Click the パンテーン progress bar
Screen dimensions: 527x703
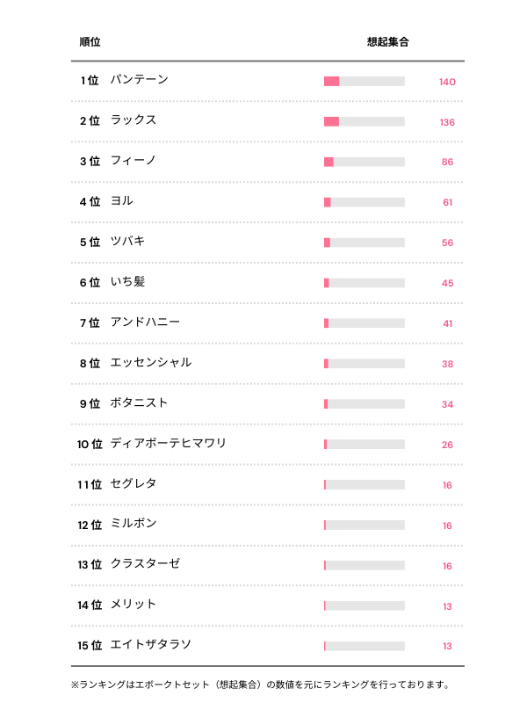(x=364, y=82)
